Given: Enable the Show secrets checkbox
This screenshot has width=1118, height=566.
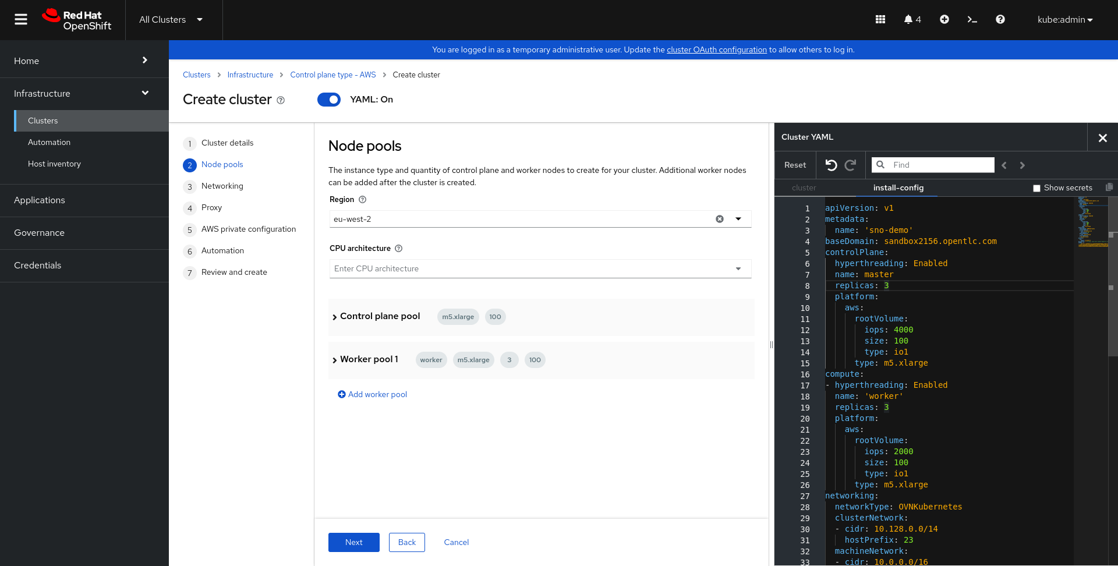Looking at the screenshot, I should click(1036, 188).
